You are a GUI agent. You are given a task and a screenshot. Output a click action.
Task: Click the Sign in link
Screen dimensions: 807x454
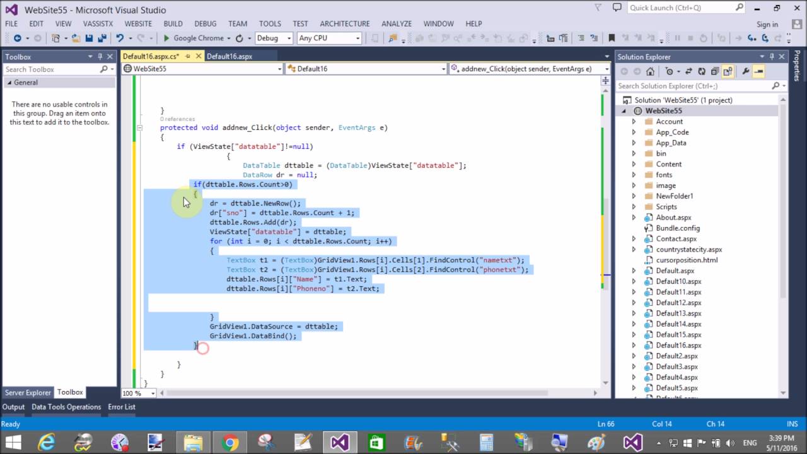[x=767, y=24]
